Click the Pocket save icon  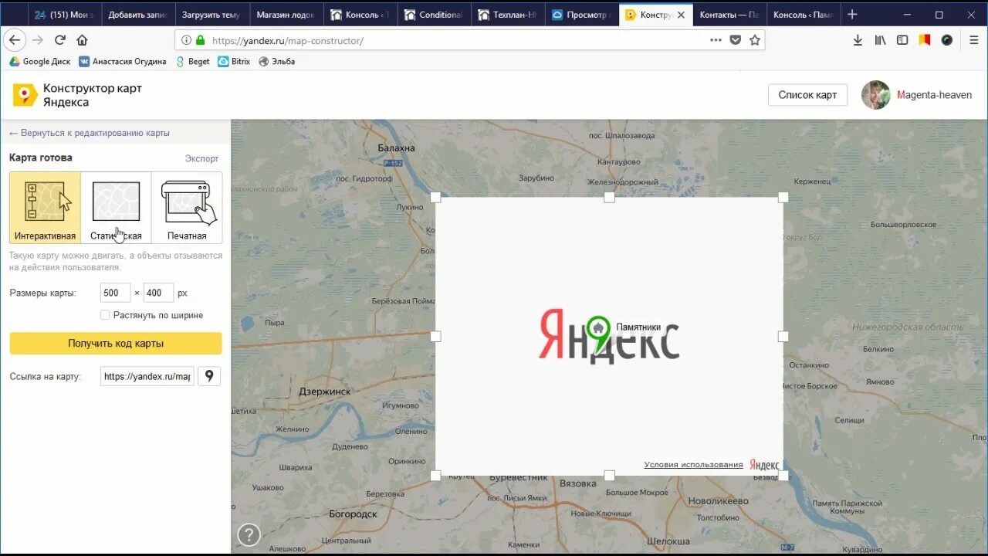(736, 40)
